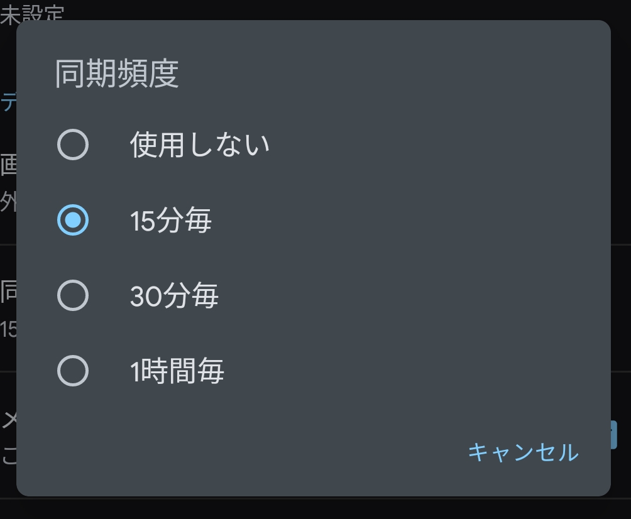
Task: Tap the partially hidden メ setting row
Action: (x=8, y=420)
